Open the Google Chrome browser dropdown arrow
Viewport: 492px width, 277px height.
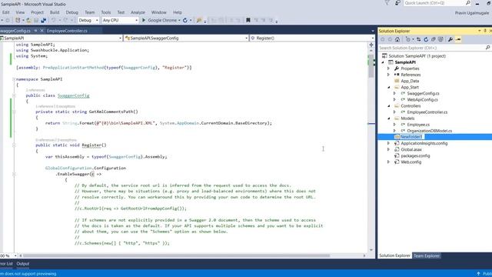tap(179, 21)
